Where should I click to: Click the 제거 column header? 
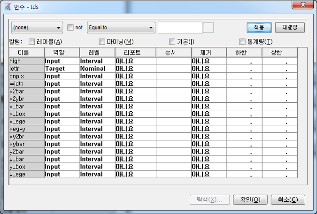tap(209, 53)
